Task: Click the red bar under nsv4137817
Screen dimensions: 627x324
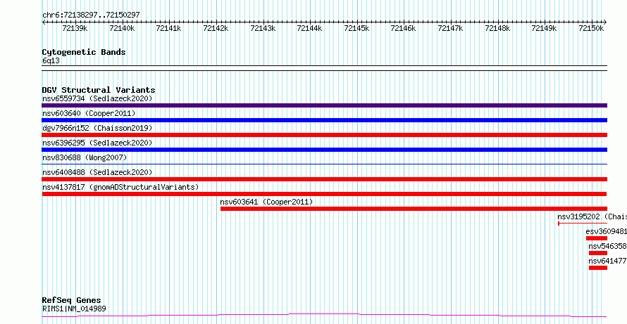Action: pyautogui.click(x=324, y=194)
